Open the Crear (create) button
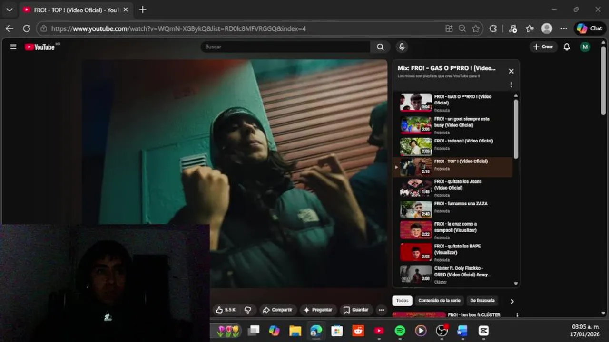The image size is (609, 342). click(543, 47)
